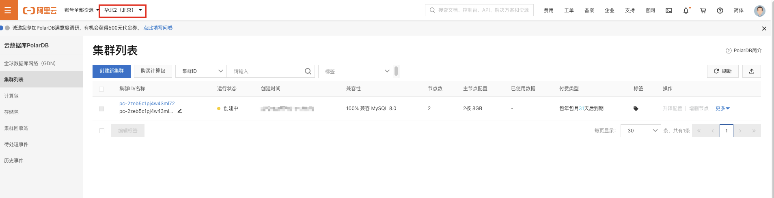Toggle the checkbox beside 编辑标签
This screenshot has height=198, width=774.
pyautogui.click(x=102, y=131)
